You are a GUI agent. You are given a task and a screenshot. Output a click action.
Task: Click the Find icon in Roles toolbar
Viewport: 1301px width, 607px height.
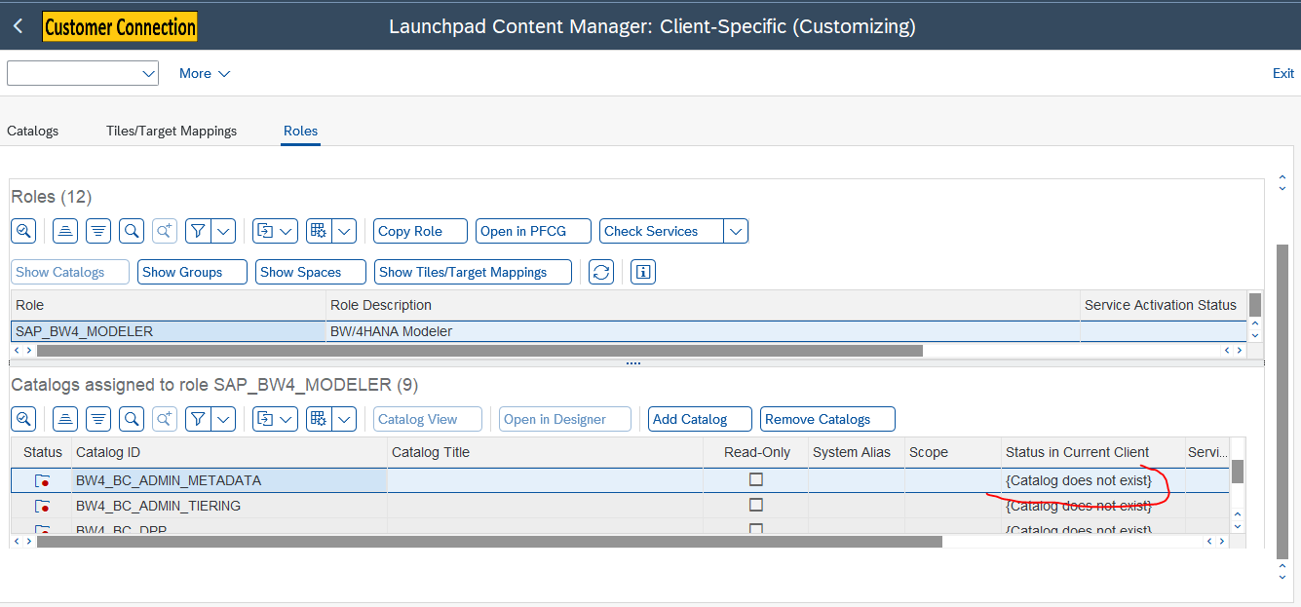pos(132,231)
